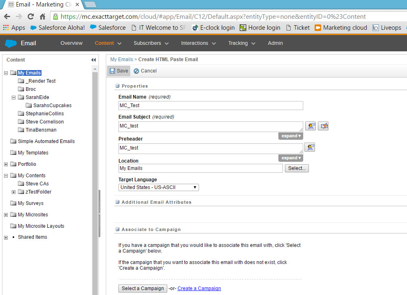Insert personalization in Email Subject
The image size is (407, 295).
311,126
